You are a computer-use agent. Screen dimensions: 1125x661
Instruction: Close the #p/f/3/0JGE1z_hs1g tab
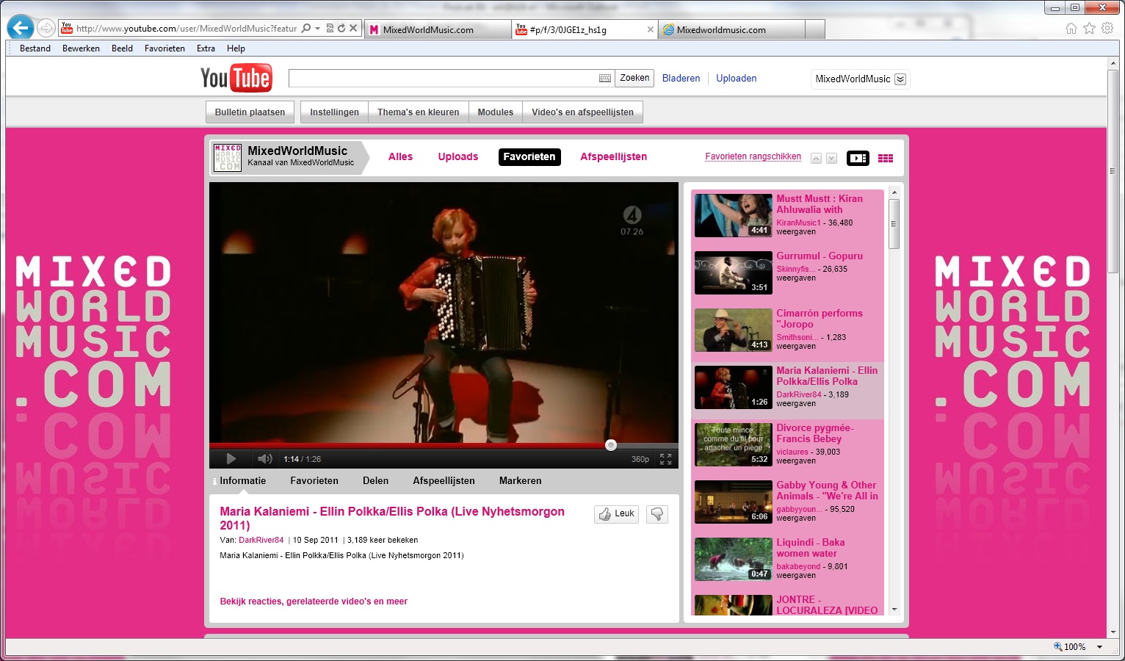pos(650,30)
